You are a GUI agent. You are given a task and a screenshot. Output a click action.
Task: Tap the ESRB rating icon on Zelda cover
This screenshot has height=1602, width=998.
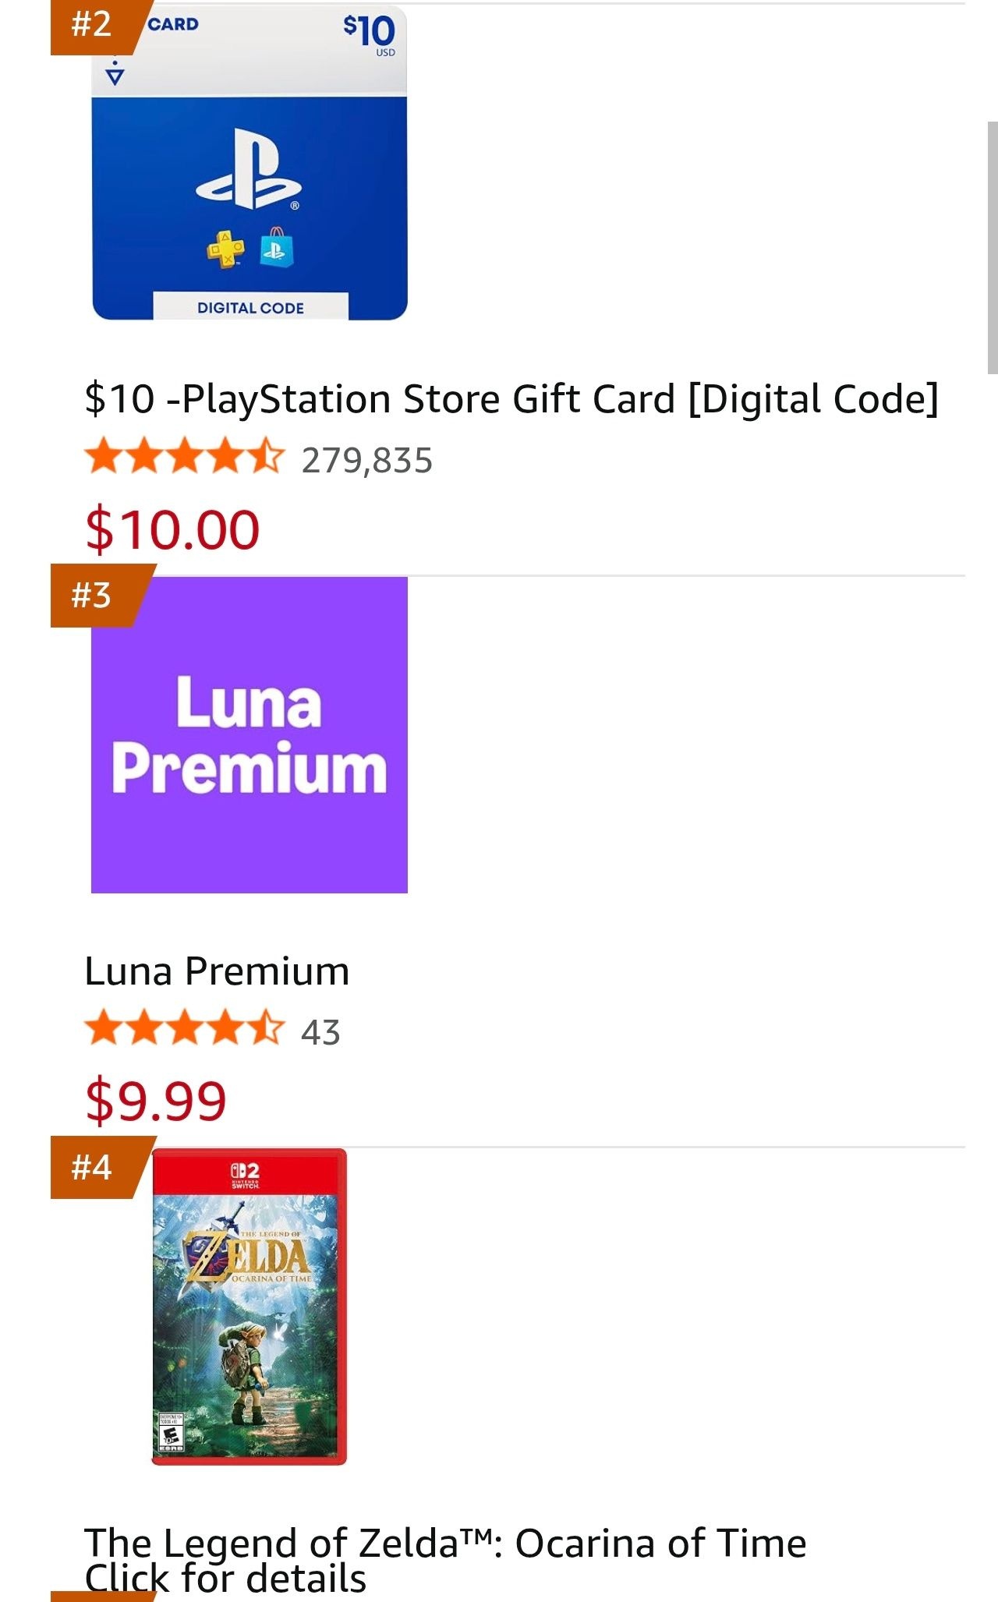[171, 1431]
